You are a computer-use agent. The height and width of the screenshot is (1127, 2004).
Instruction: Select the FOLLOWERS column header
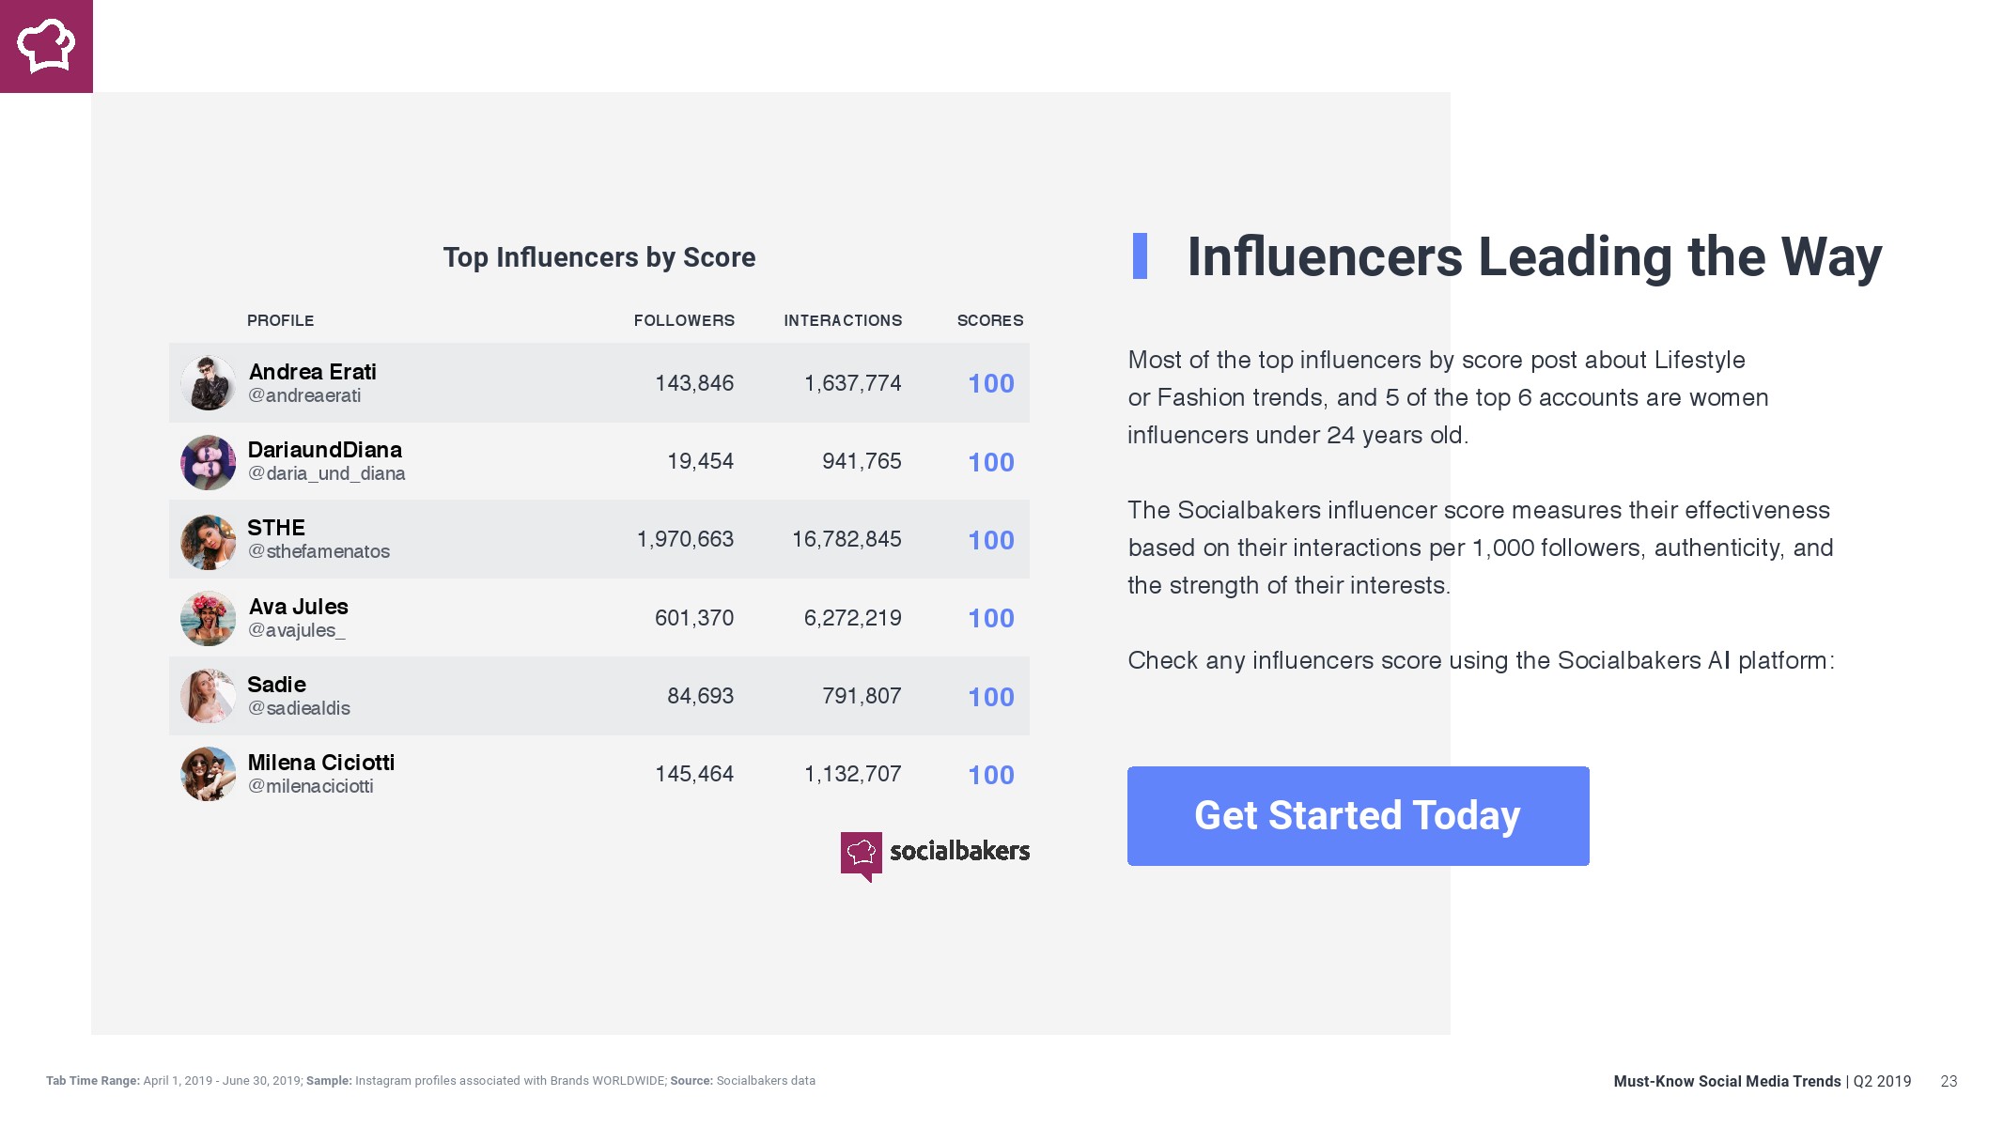tap(684, 321)
